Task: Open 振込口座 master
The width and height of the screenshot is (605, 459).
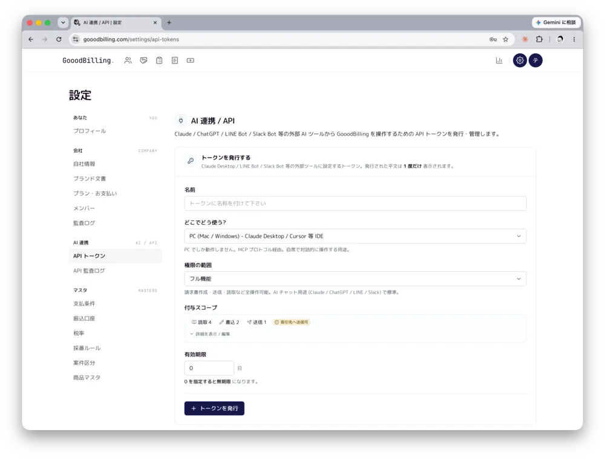Action: pyautogui.click(x=84, y=318)
